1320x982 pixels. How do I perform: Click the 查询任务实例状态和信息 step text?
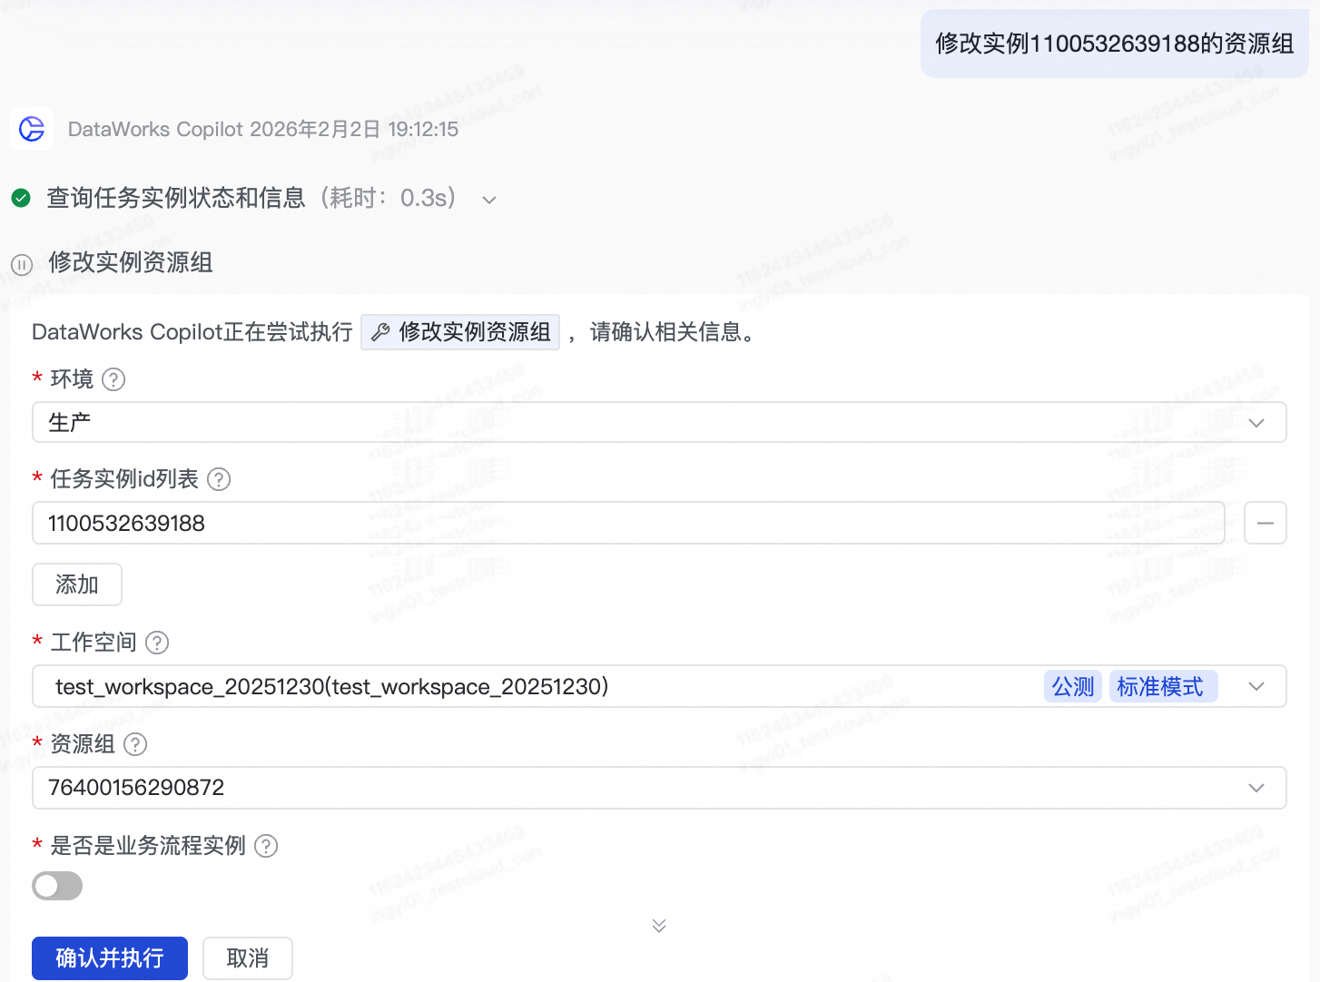point(176,198)
